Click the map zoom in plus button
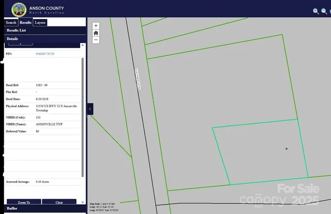Image resolution: width=331 pixels, height=214 pixels. coord(96,25)
